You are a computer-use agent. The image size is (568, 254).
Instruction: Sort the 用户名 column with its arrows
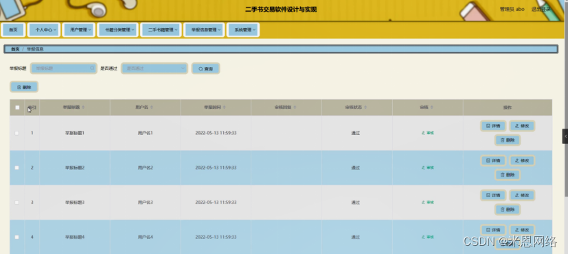click(152, 107)
